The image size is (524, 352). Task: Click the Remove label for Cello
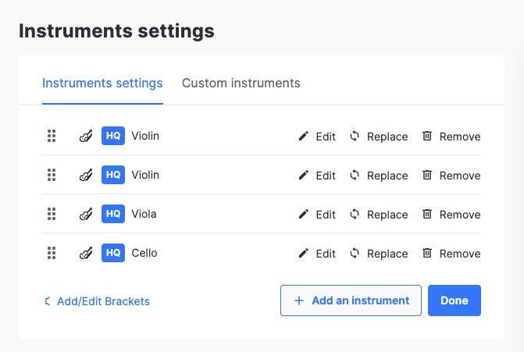coord(460,254)
